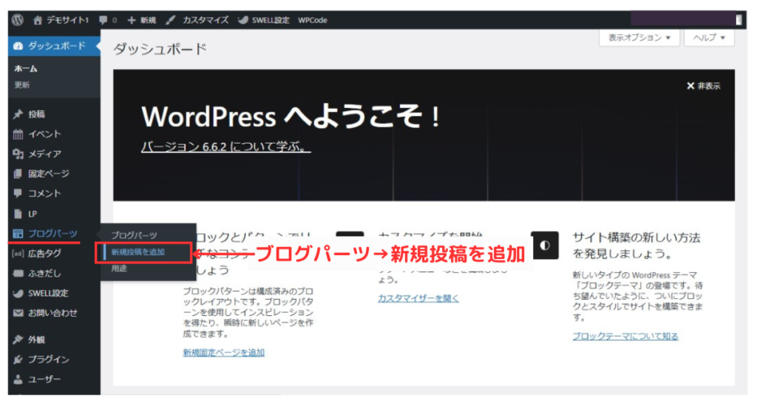Click the イベント calendar icon
Screen dimensions: 757x398
(x=18, y=134)
